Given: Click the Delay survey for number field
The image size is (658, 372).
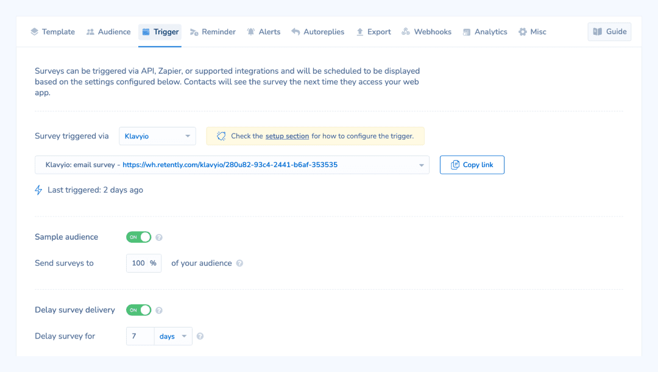Looking at the screenshot, I should [x=140, y=336].
